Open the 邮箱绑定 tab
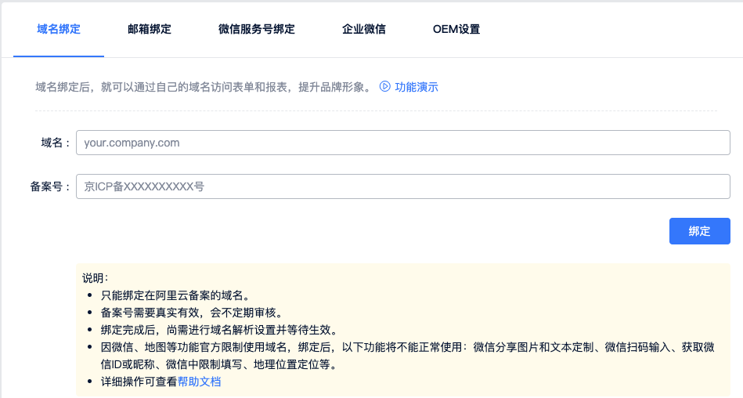 click(150, 30)
